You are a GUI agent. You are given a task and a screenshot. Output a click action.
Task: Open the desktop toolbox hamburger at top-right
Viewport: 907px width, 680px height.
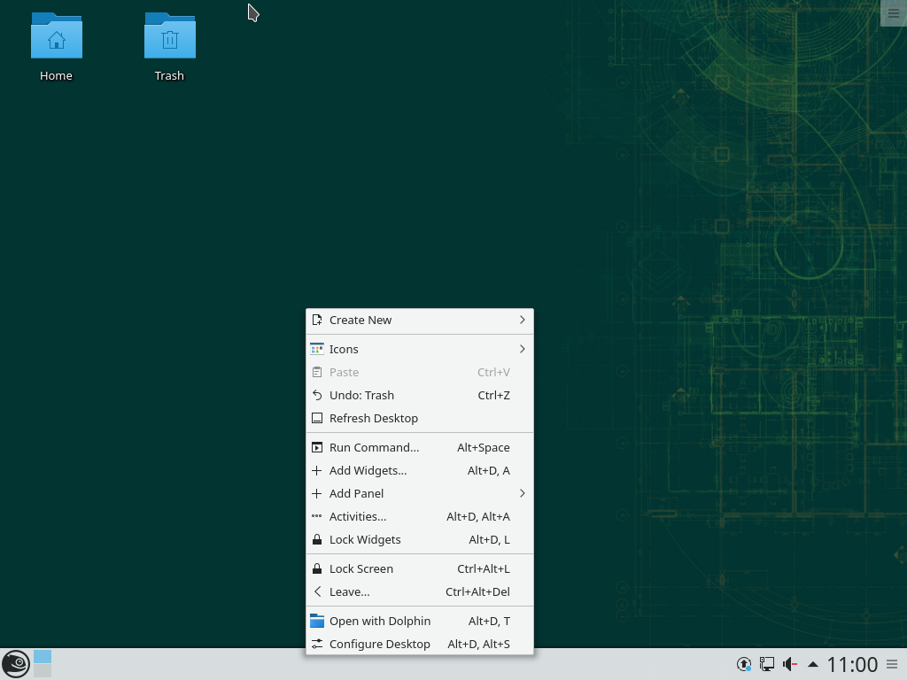893,12
